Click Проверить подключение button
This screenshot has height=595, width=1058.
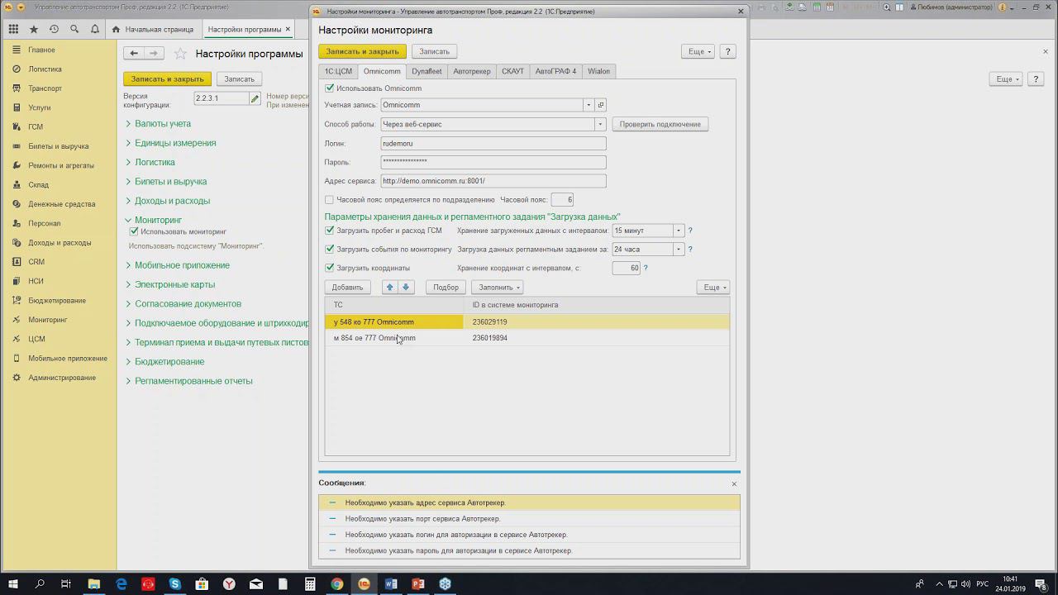click(x=660, y=124)
